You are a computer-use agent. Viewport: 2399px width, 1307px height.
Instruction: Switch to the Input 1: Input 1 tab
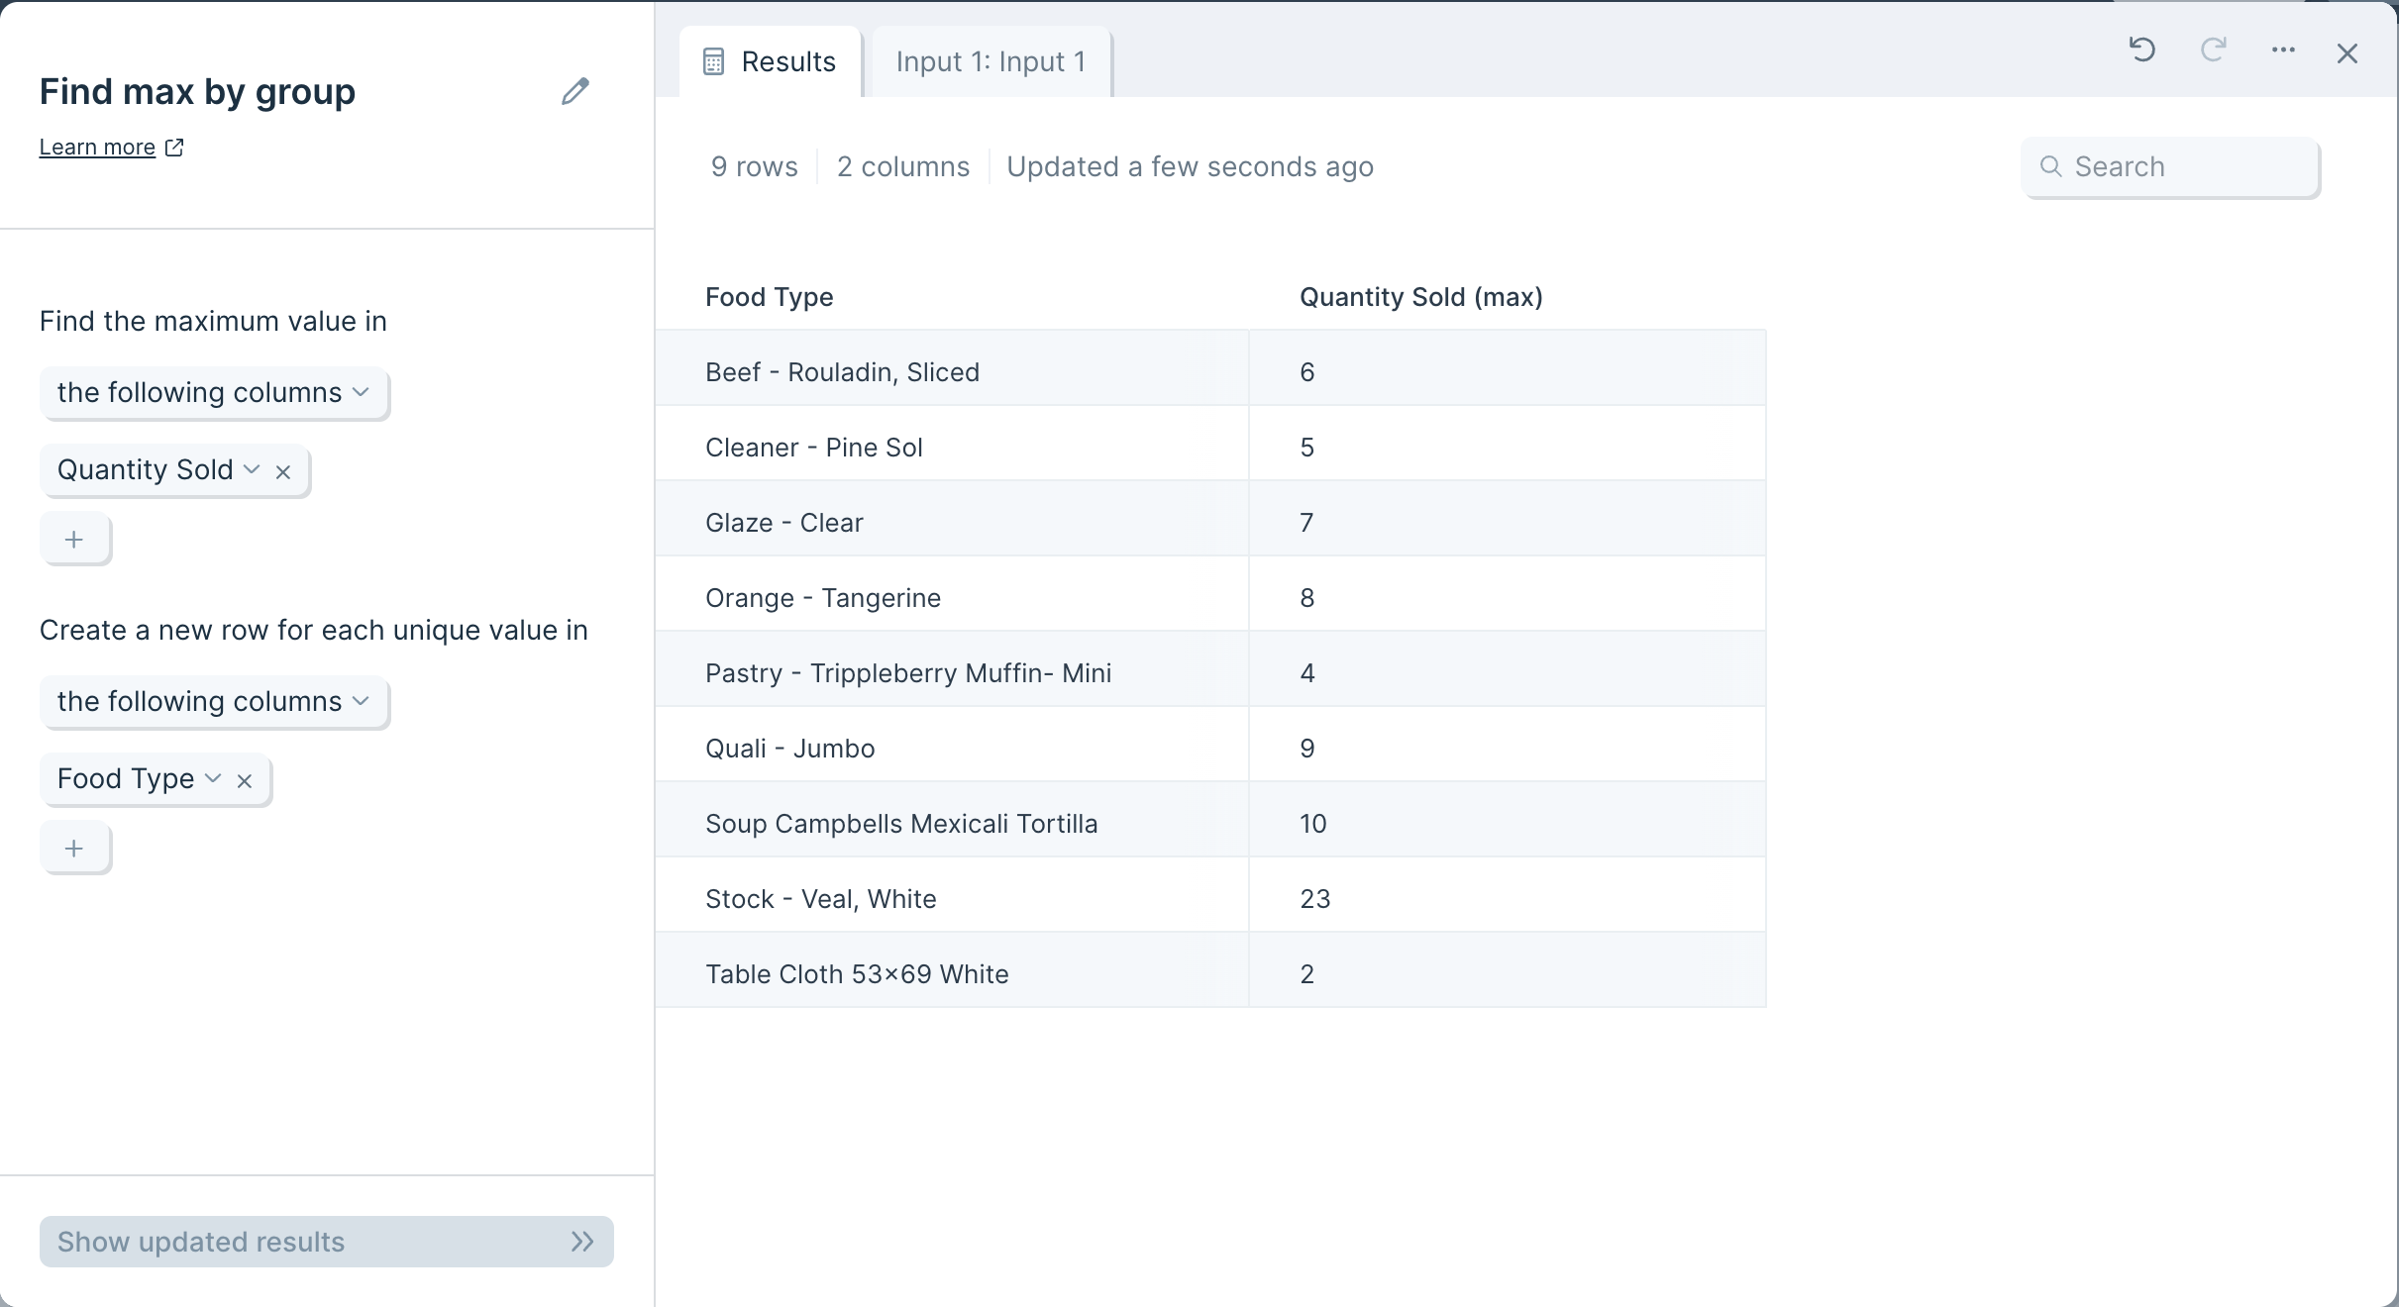coord(991,61)
